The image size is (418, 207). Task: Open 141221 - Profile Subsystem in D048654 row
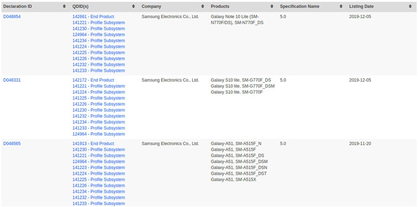point(99,22)
